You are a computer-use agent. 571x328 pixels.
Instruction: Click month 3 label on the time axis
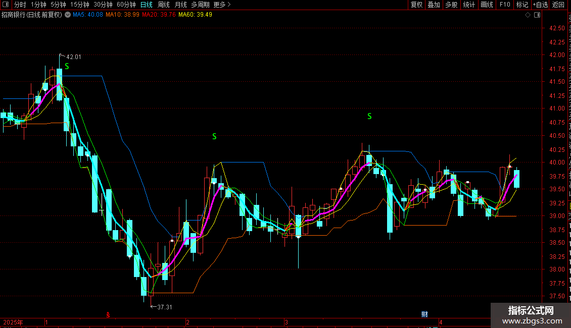(286, 322)
